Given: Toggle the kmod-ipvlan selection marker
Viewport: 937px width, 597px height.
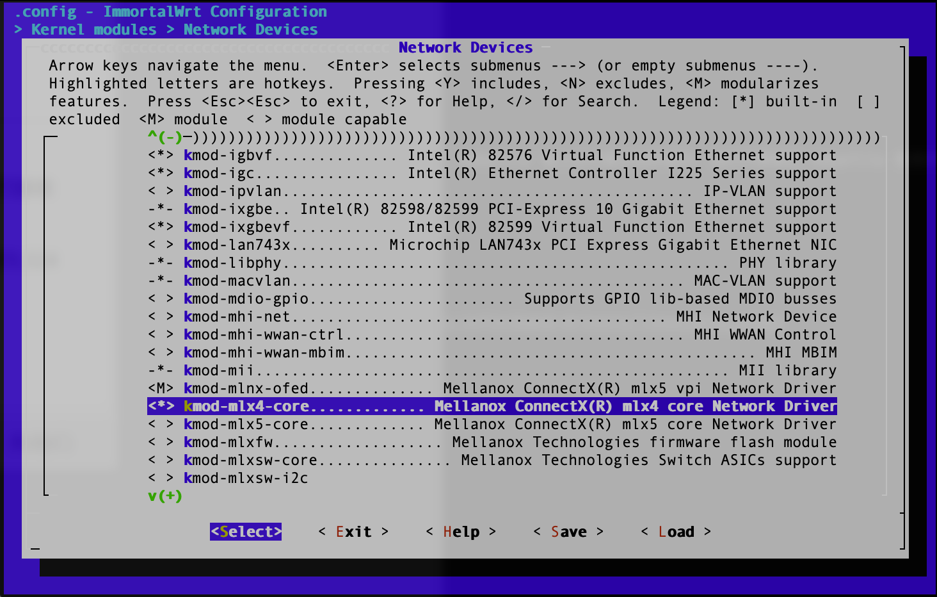Looking at the screenshot, I should (x=161, y=191).
